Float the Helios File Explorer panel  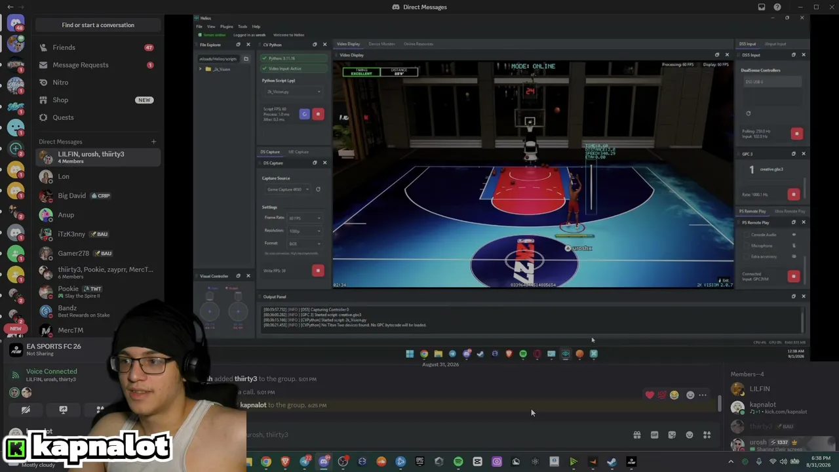tap(238, 45)
